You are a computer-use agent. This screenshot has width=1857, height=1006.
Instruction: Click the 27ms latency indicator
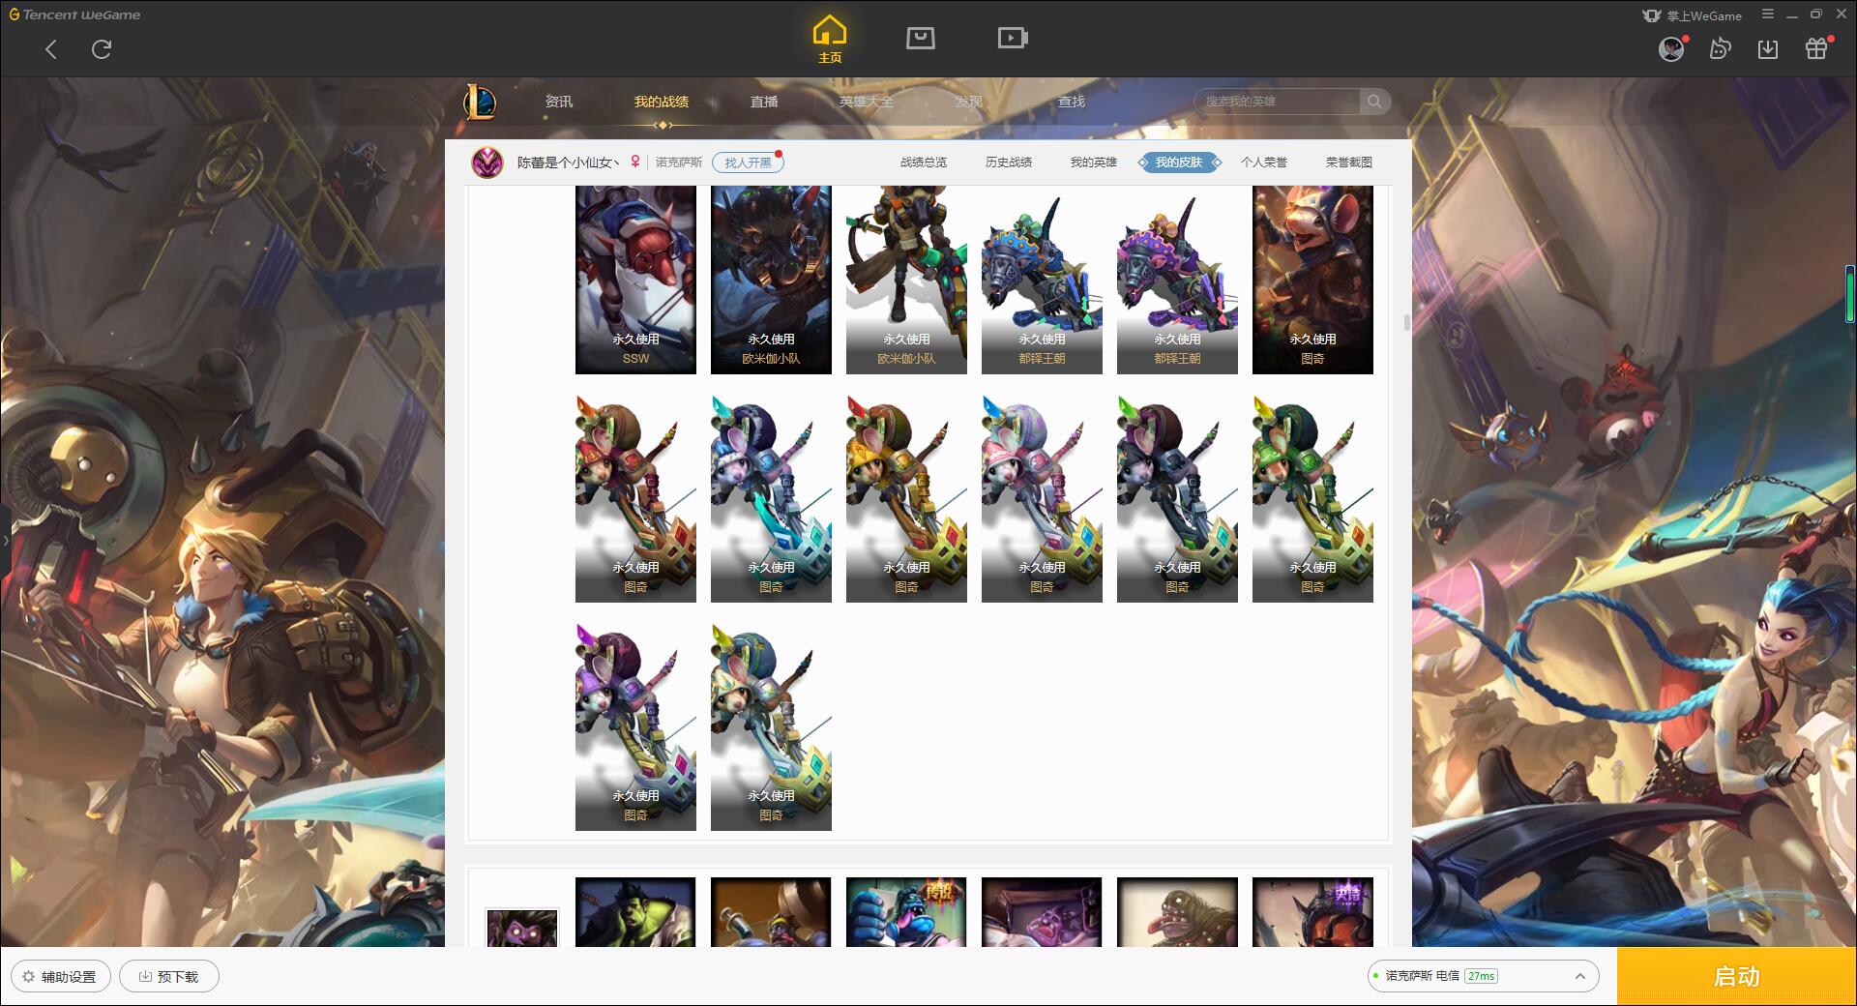[1481, 976]
